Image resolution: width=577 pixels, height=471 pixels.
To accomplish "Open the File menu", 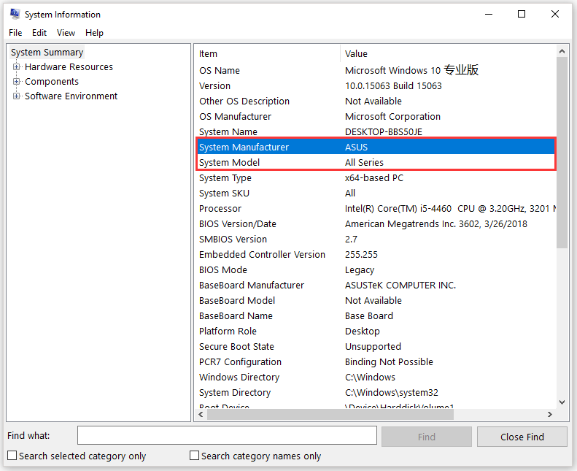I will 15,33.
